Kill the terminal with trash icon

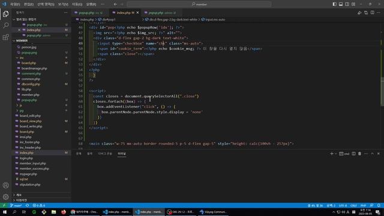point(359,154)
